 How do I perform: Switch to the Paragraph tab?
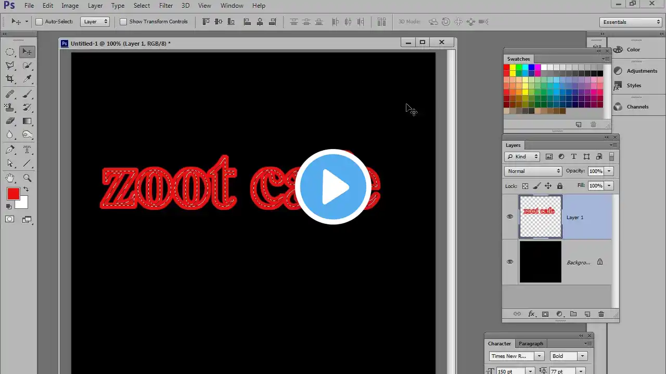tap(531, 343)
